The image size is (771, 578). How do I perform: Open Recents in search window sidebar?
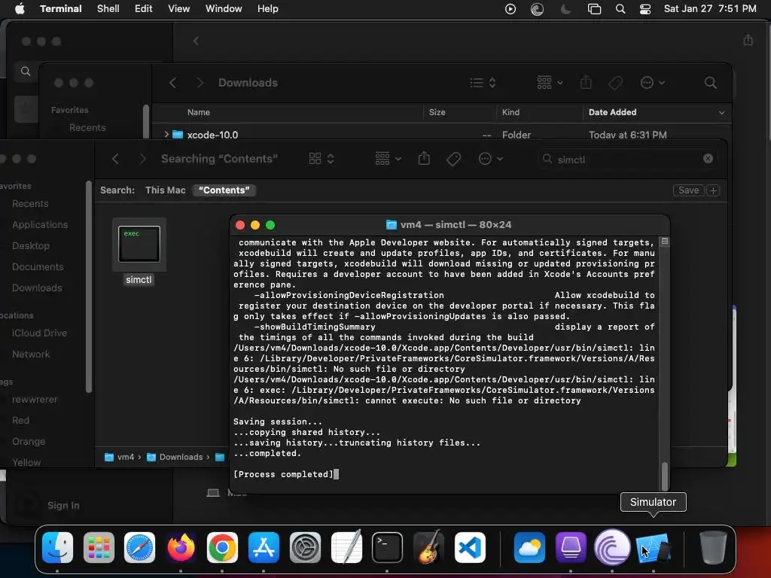click(30, 203)
